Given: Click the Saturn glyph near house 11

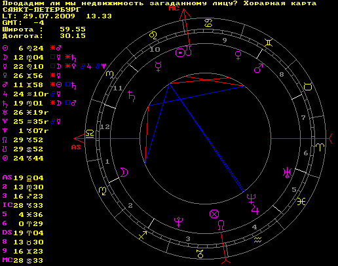Looking at the screenshot, I should (x=132, y=96).
